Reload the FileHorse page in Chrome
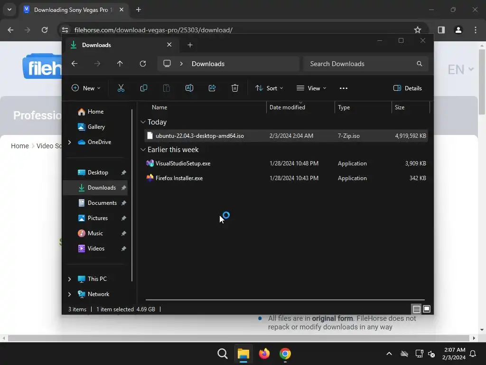The width and height of the screenshot is (486, 365). pyautogui.click(x=45, y=30)
